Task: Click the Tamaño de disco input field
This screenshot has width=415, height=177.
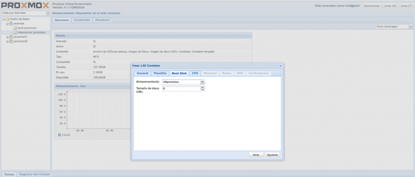Action: (181, 88)
